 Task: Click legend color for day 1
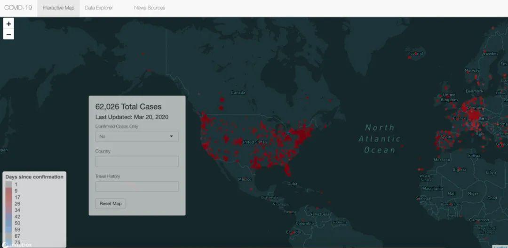(8, 184)
